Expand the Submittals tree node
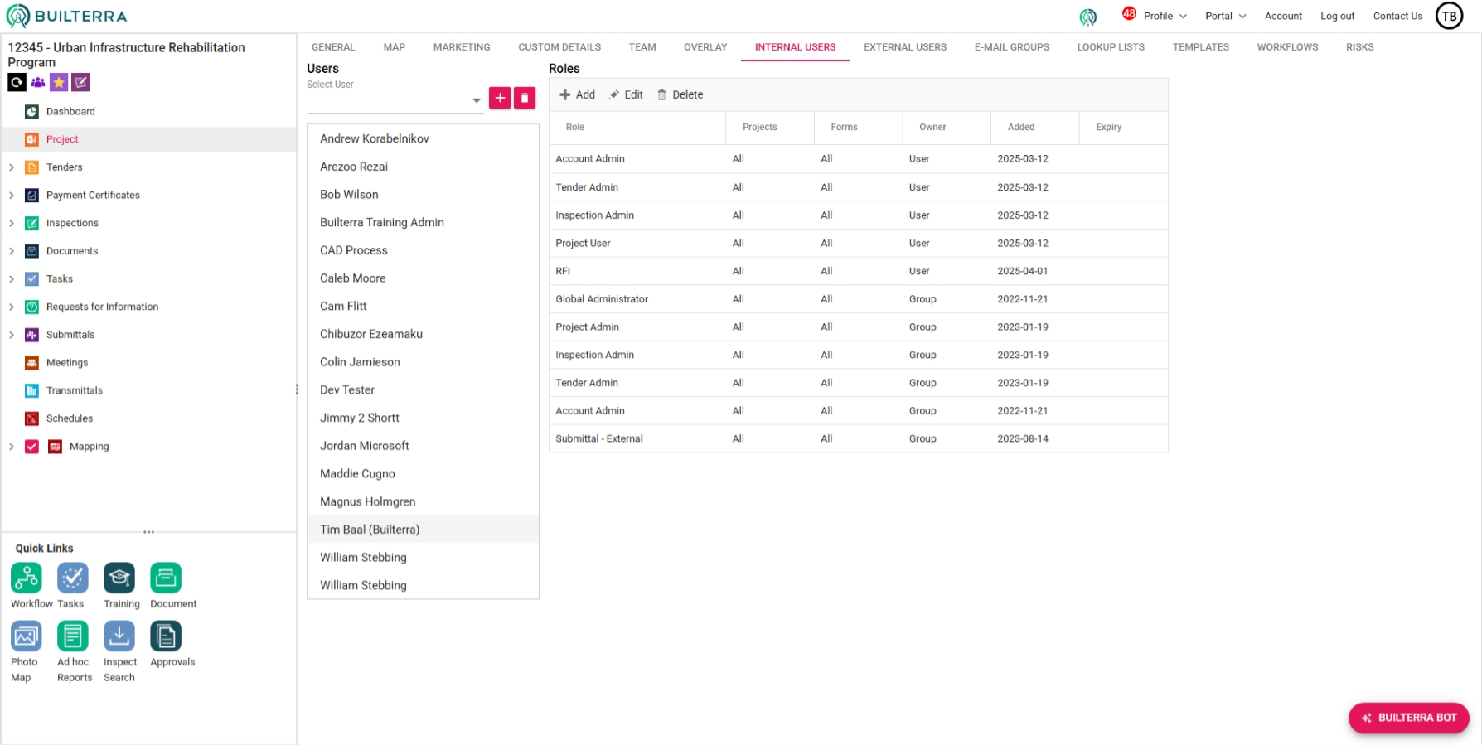The image size is (1482, 745). 12,335
